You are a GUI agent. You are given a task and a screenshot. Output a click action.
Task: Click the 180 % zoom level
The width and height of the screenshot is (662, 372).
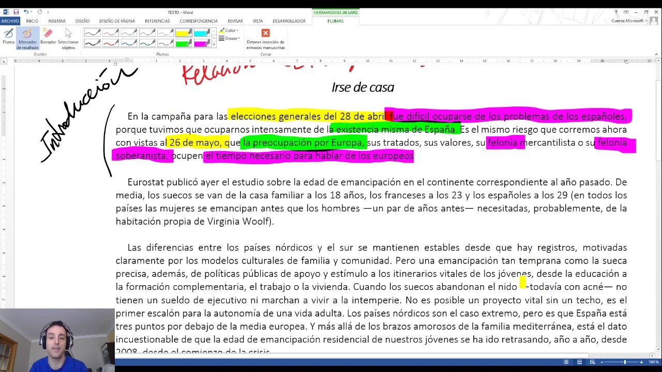point(653,362)
